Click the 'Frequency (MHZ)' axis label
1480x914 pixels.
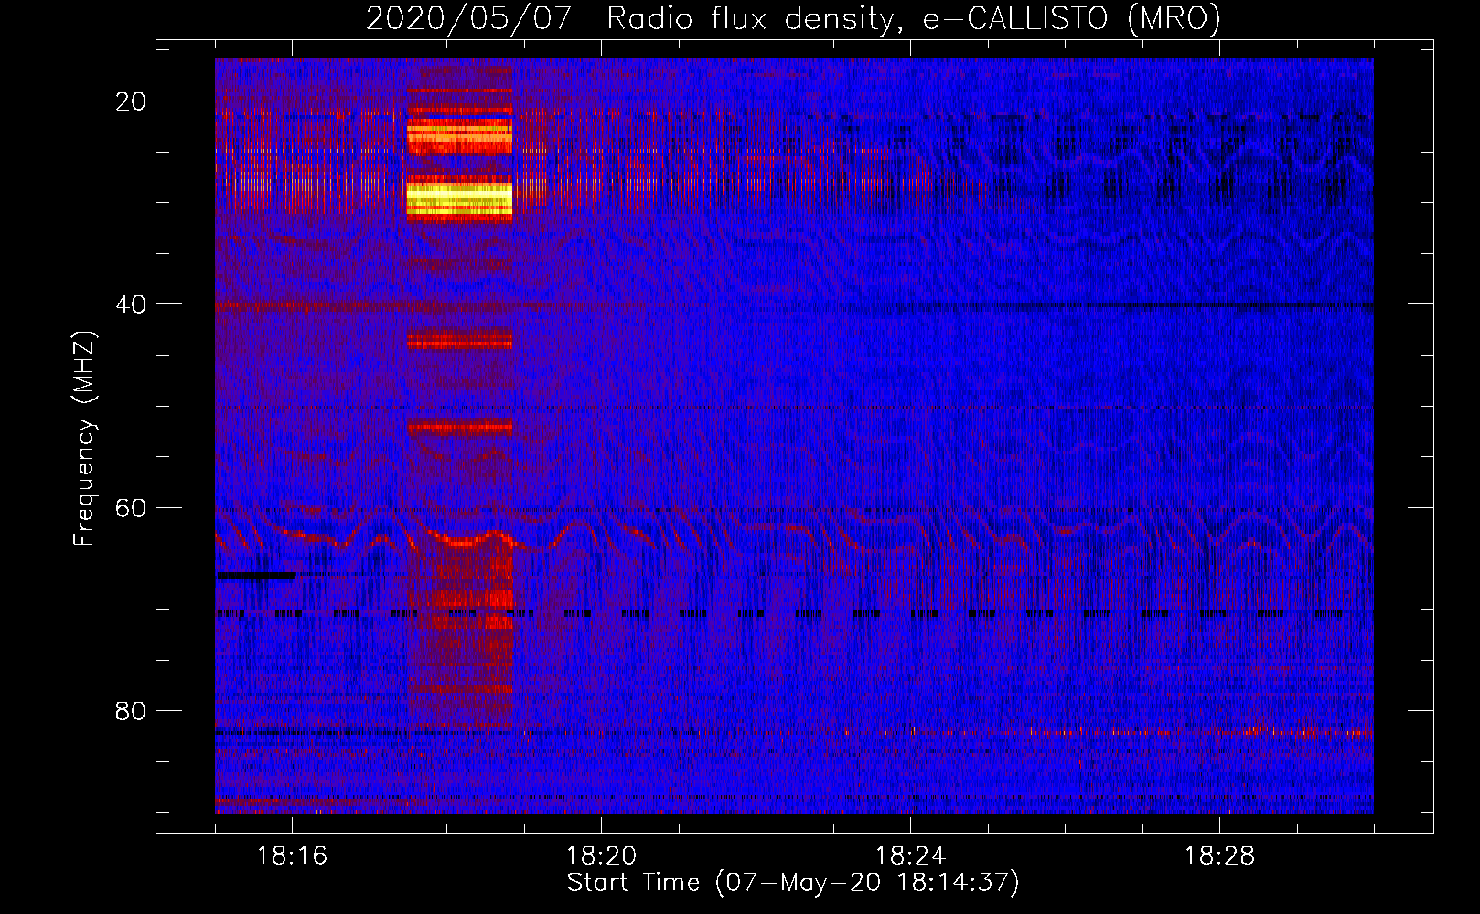84,439
